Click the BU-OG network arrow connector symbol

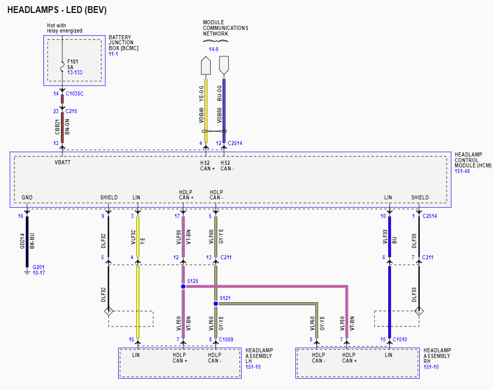(x=224, y=65)
